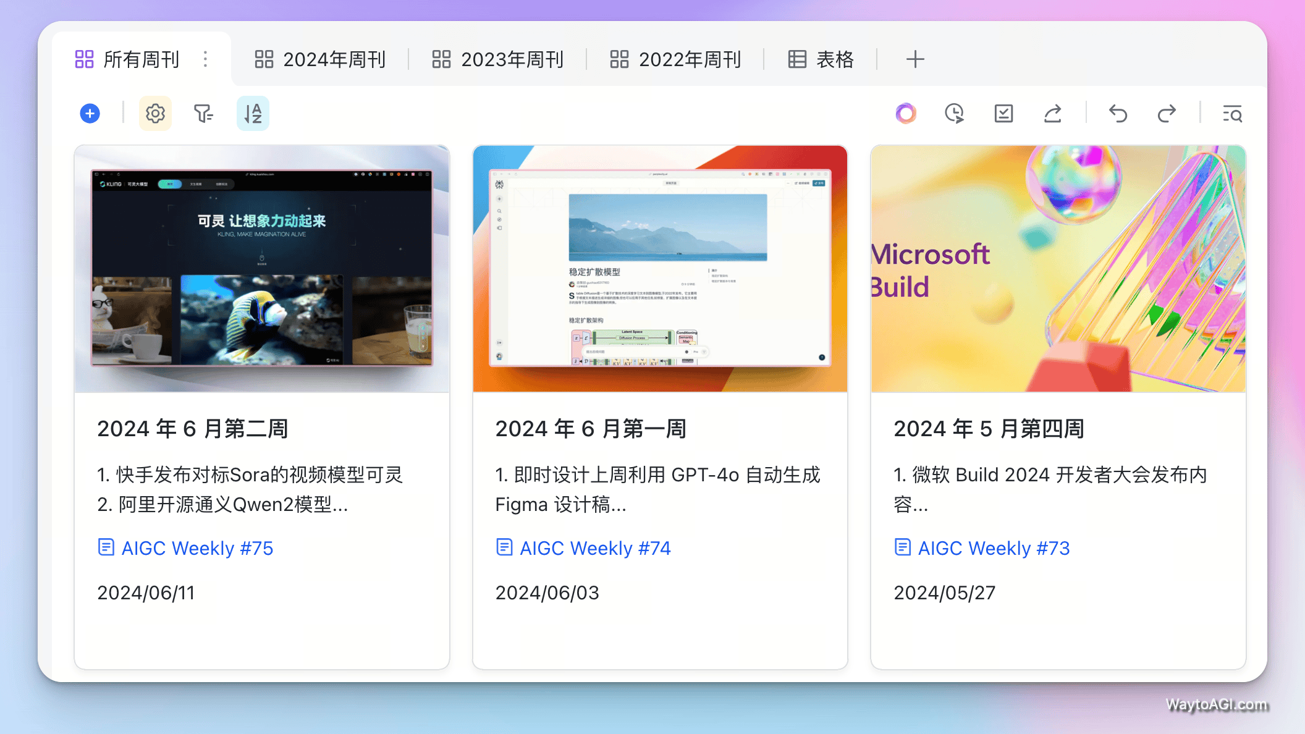This screenshot has height=734, width=1305.
Task: Open the three-dot menu beside 所有周刊
Action: pos(205,59)
